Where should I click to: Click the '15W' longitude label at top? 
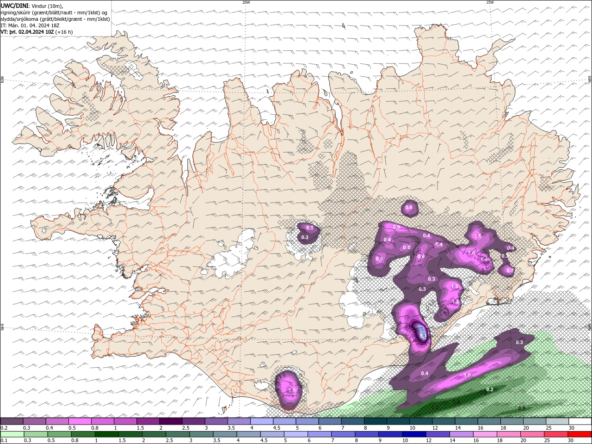tap(490, 2)
